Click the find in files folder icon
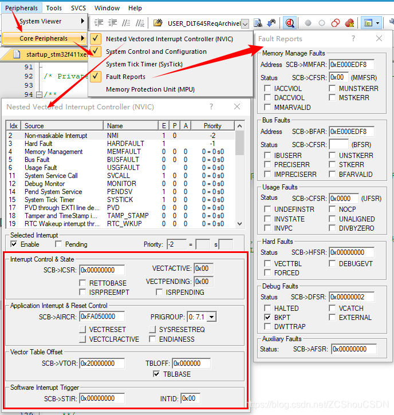The height and width of the screenshot is (415, 394). (x=158, y=23)
